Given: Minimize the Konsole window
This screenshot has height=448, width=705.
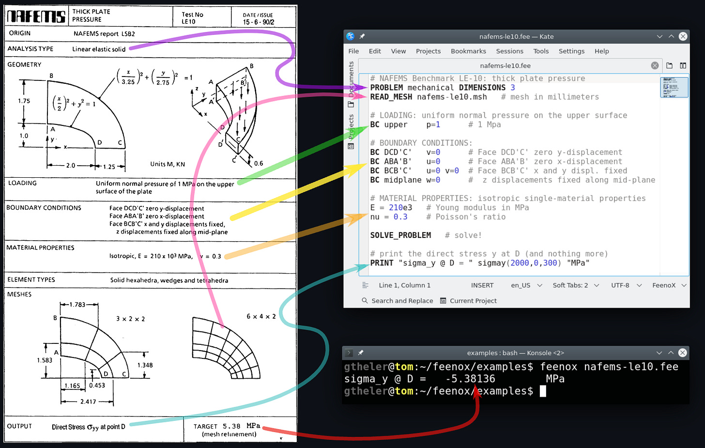Looking at the screenshot, I should (x=659, y=353).
